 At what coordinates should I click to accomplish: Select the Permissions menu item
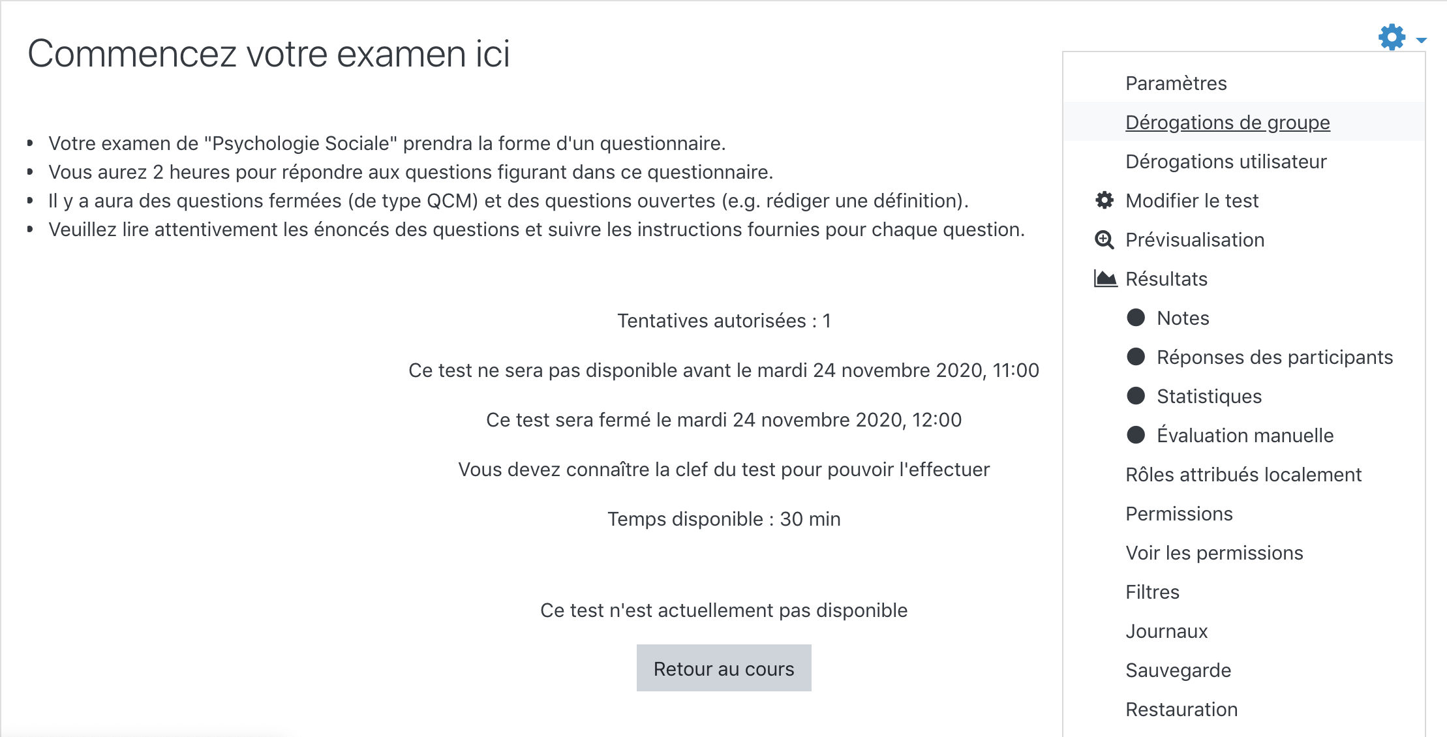pyautogui.click(x=1179, y=514)
